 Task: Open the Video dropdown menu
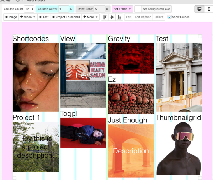tap(28, 17)
